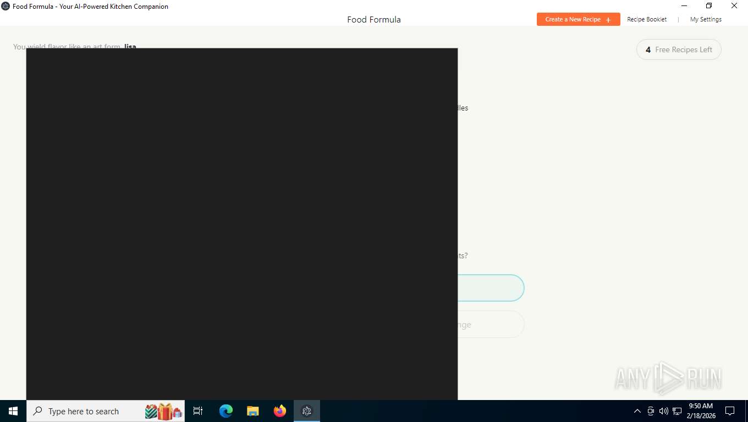
Task: Open My Settings
Action: [706, 19]
